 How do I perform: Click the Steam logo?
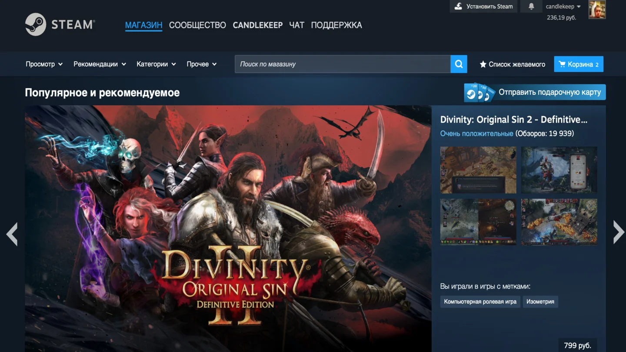pyautogui.click(x=60, y=24)
